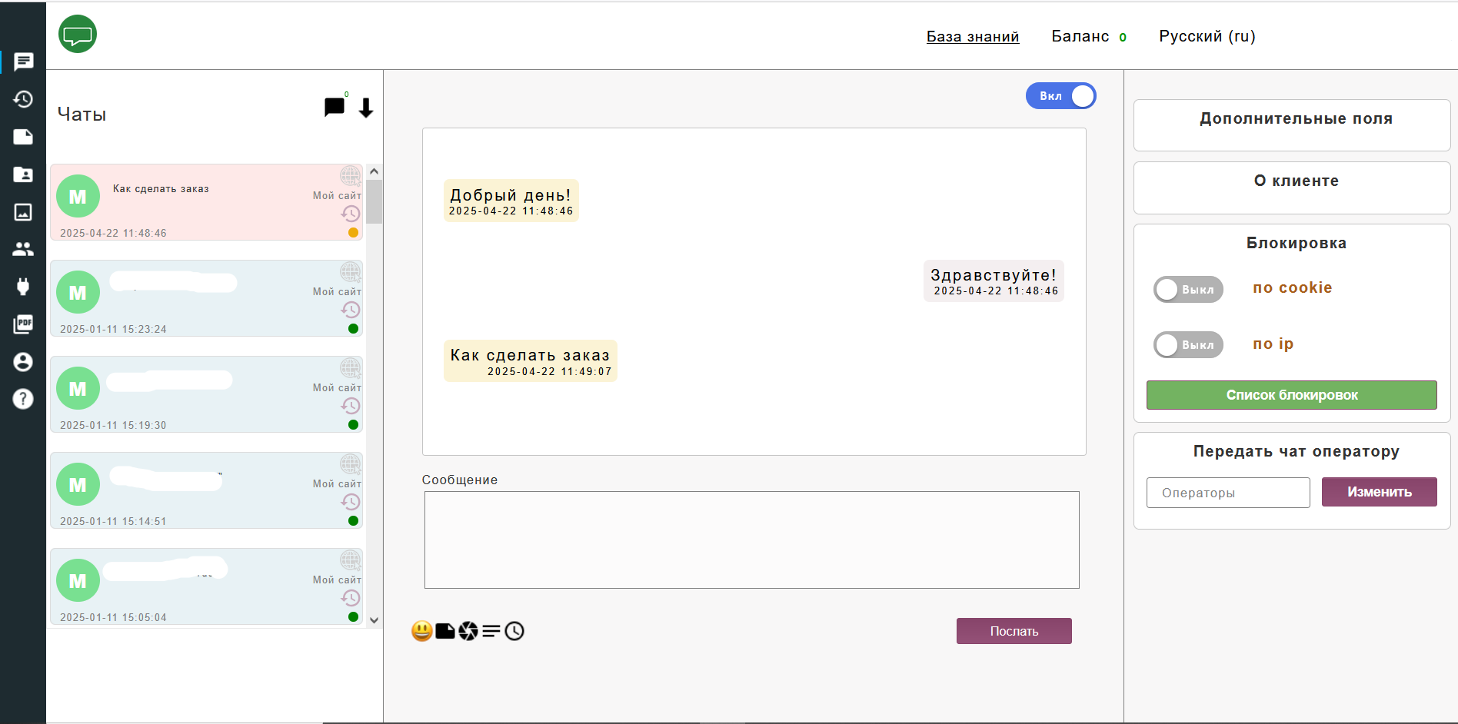Enable blocking по cookie switch
This screenshot has height=724, width=1458.
(1187, 289)
